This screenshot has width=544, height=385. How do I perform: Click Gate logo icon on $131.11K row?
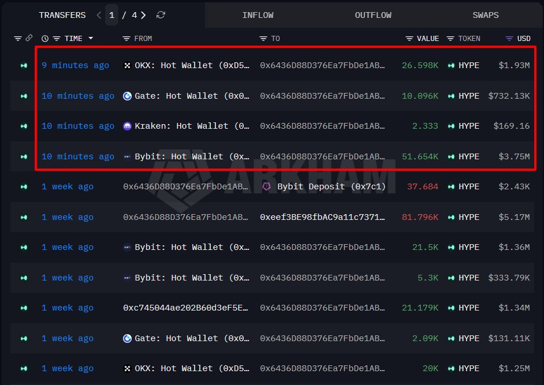[127, 338]
